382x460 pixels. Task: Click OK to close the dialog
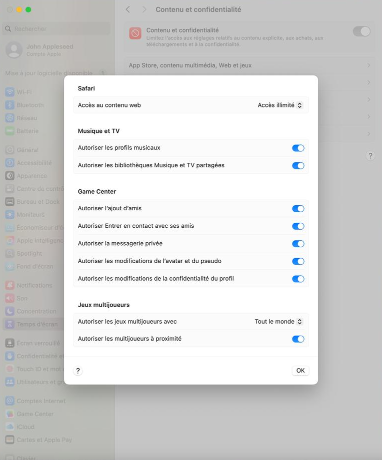point(300,371)
